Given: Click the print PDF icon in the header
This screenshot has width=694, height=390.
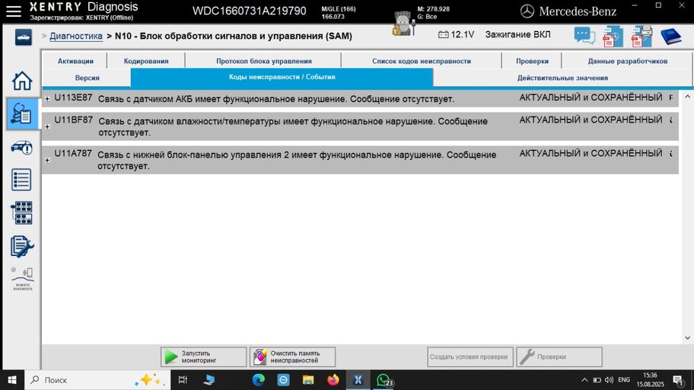Looking at the screenshot, I should (641, 37).
